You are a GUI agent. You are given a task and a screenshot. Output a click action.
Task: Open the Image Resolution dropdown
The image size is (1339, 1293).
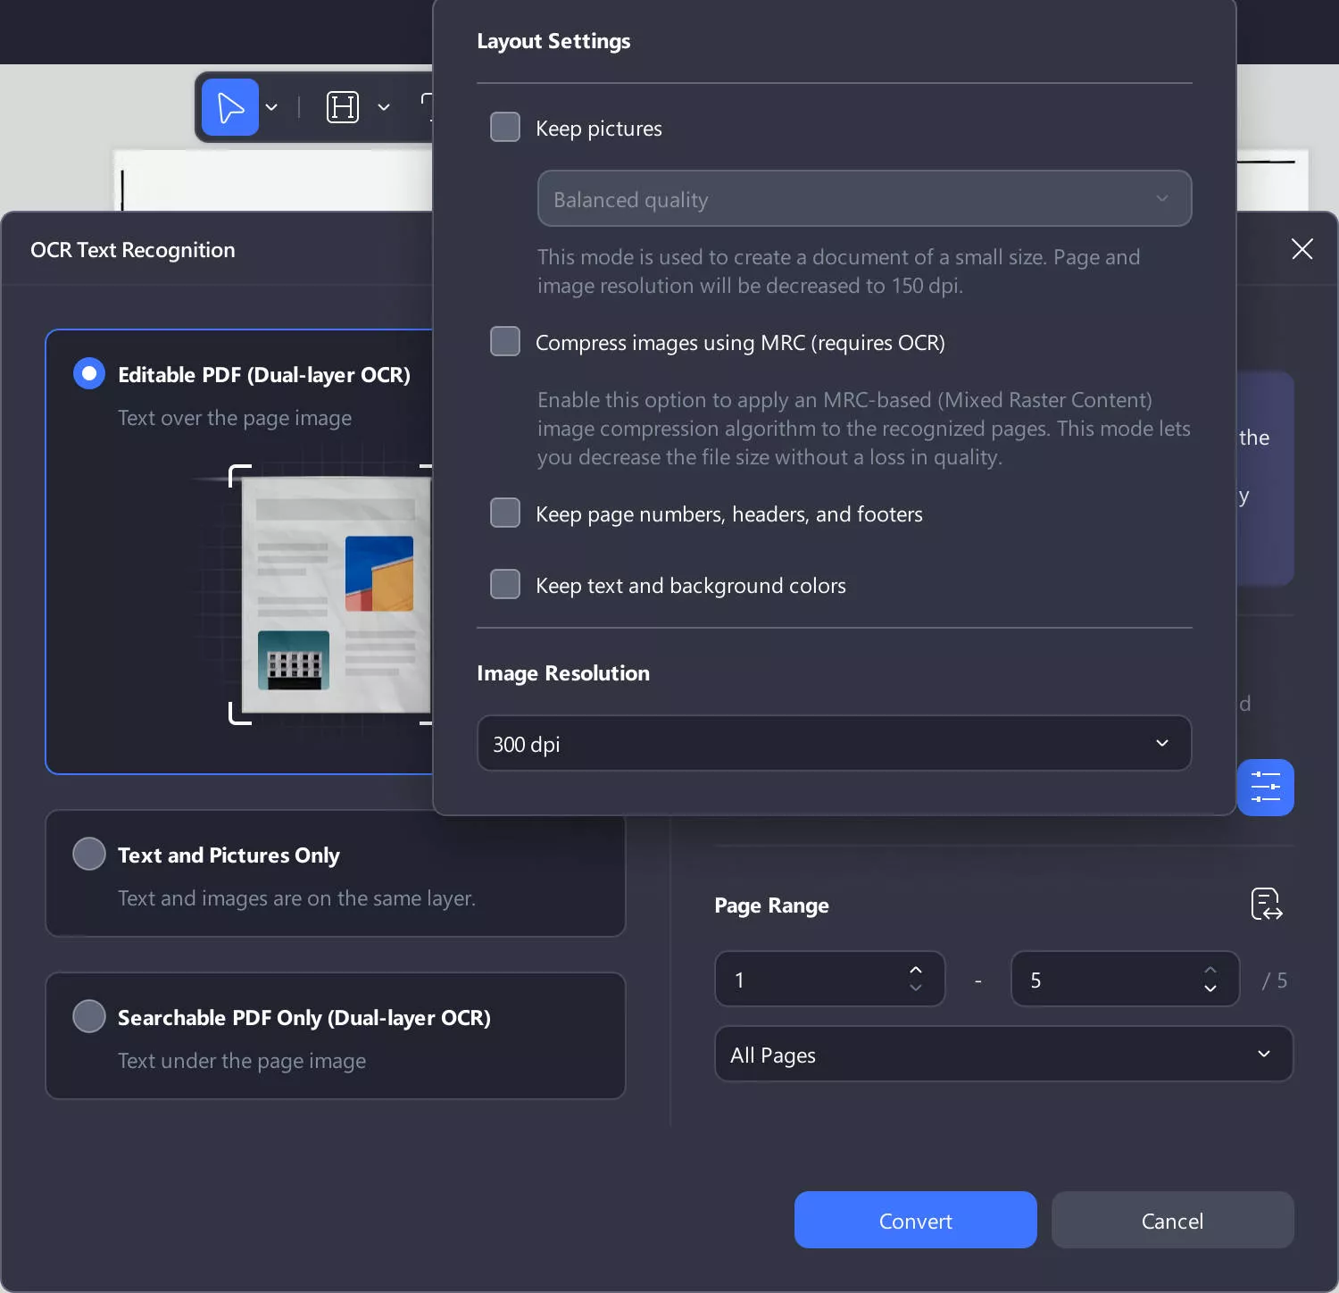coord(834,743)
